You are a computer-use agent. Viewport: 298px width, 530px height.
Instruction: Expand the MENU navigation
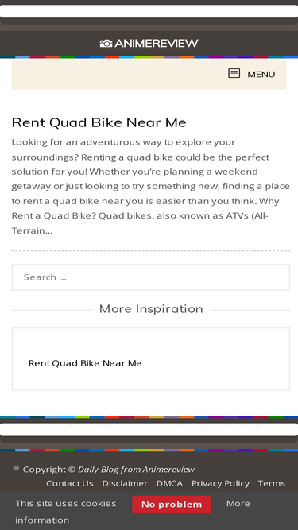click(252, 74)
